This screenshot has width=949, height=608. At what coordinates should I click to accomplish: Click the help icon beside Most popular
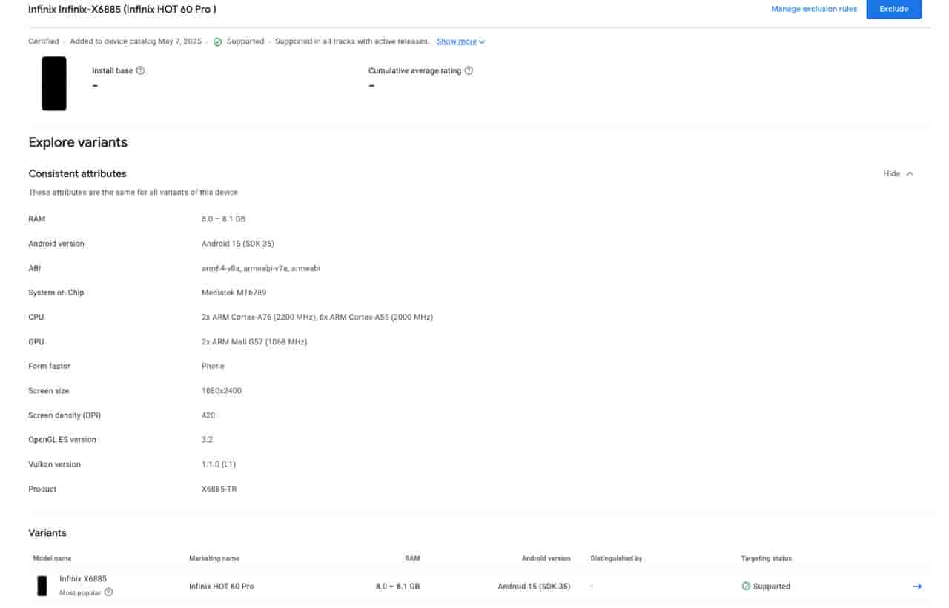click(109, 592)
